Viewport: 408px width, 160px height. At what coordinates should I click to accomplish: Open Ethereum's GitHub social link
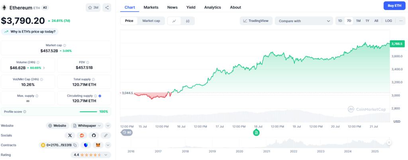94,135
